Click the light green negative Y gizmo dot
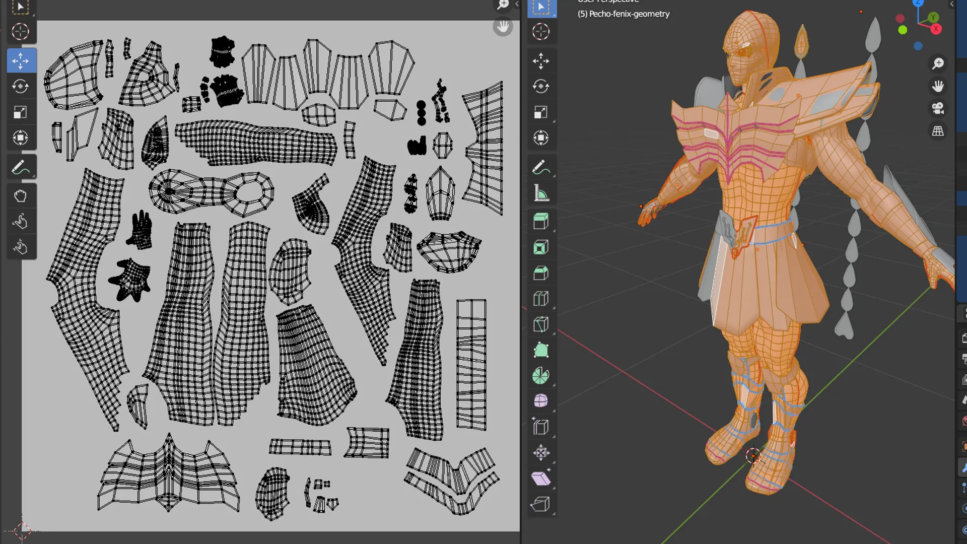Image resolution: width=967 pixels, height=544 pixels. tap(903, 30)
